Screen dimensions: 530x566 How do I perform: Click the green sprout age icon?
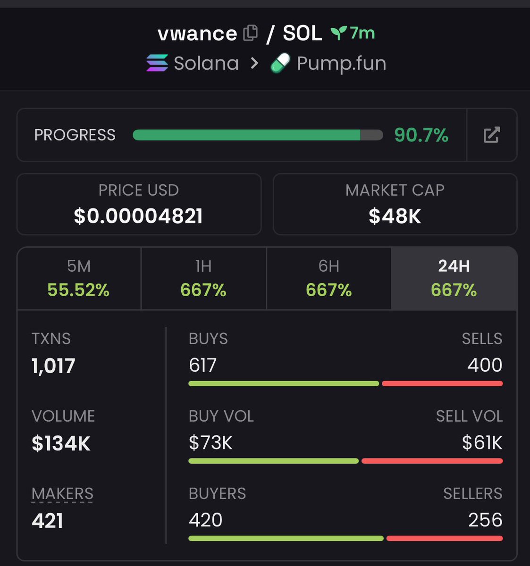[x=338, y=33]
